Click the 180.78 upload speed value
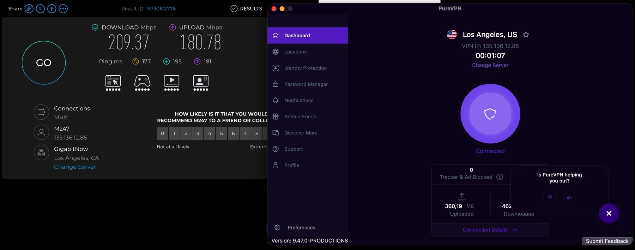Viewport: 635px width, 250px height. tap(200, 42)
